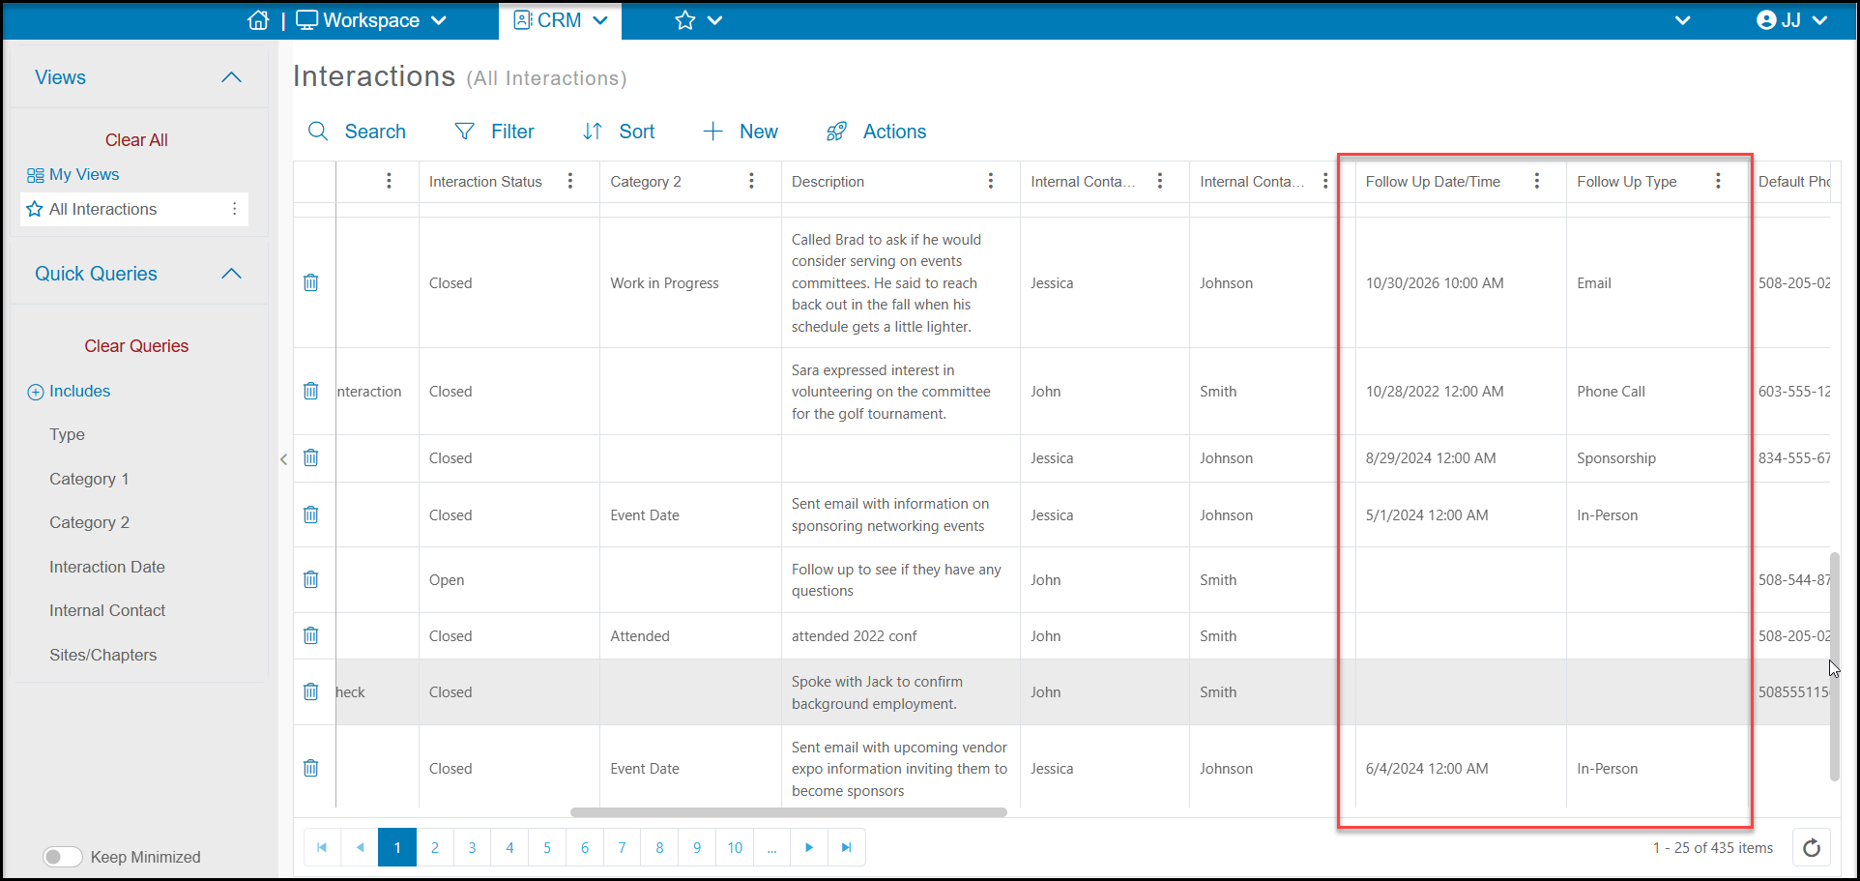
Task: Go to page 2
Action: (x=435, y=847)
